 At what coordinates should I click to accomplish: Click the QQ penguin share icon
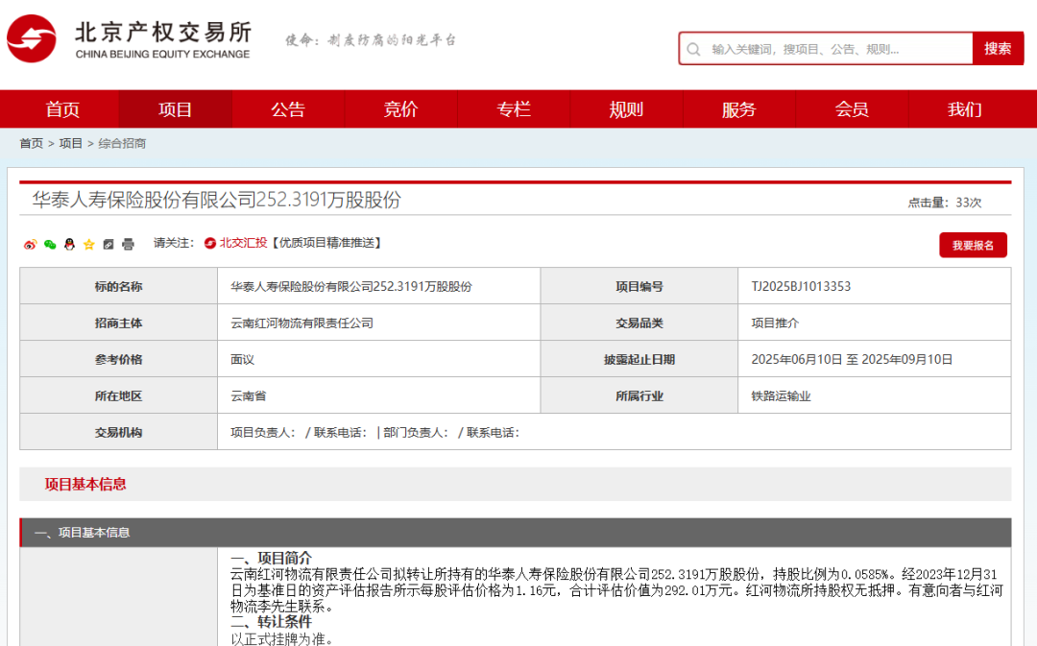coord(69,244)
